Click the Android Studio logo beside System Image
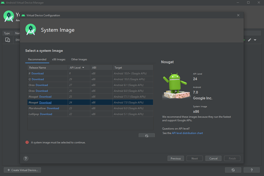264x176 pixels. coord(30,30)
